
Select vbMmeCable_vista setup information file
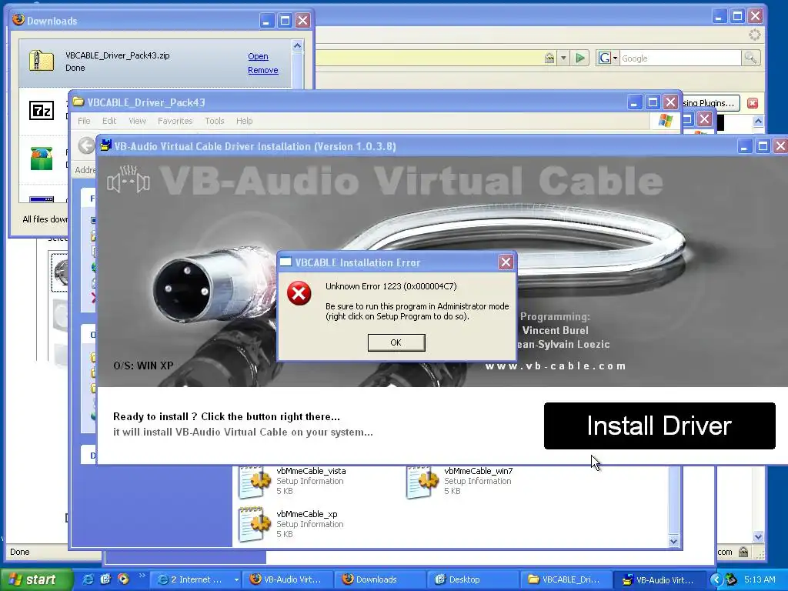click(x=293, y=481)
